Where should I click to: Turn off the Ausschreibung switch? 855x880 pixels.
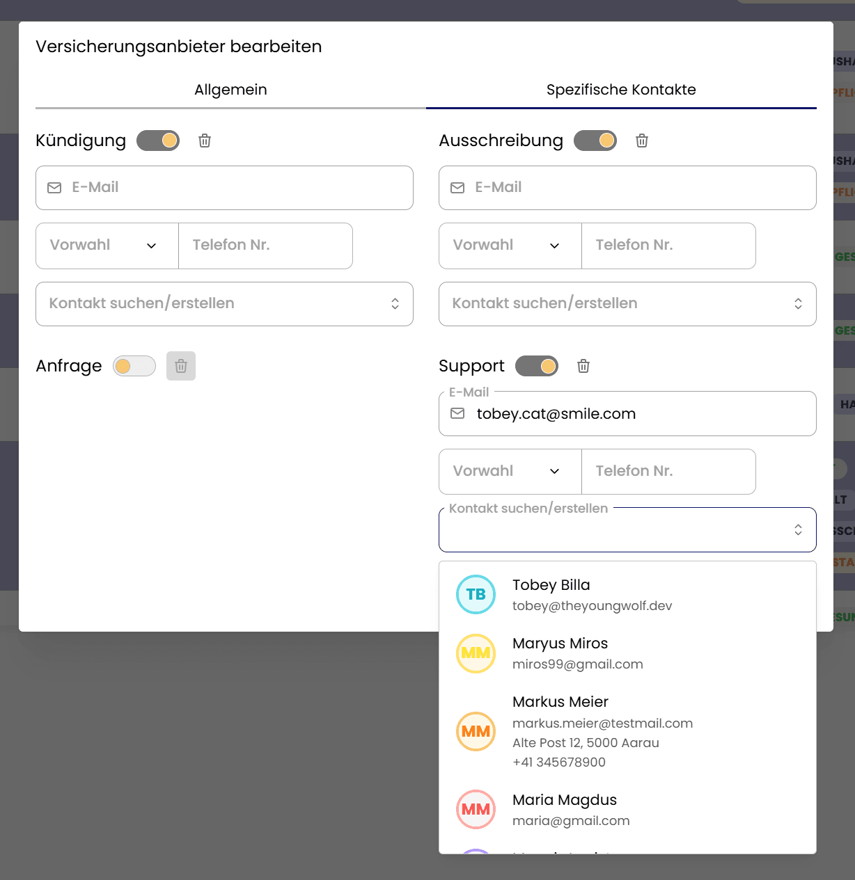click(595, 141)
